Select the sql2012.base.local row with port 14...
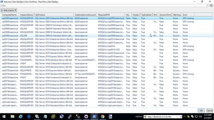This screenshot has height=120, width=214. click(107, 43)
